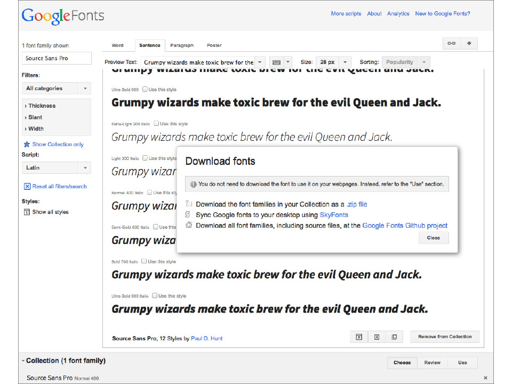Click Remove from Collection button
The height and width of the screenshot is (384, 512).
[x=445, y=337]
